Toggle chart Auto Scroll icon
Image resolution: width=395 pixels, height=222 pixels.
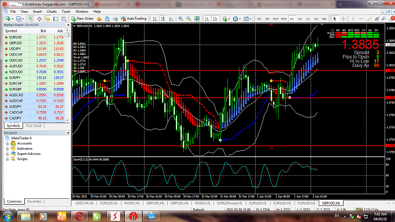point(207,18)
